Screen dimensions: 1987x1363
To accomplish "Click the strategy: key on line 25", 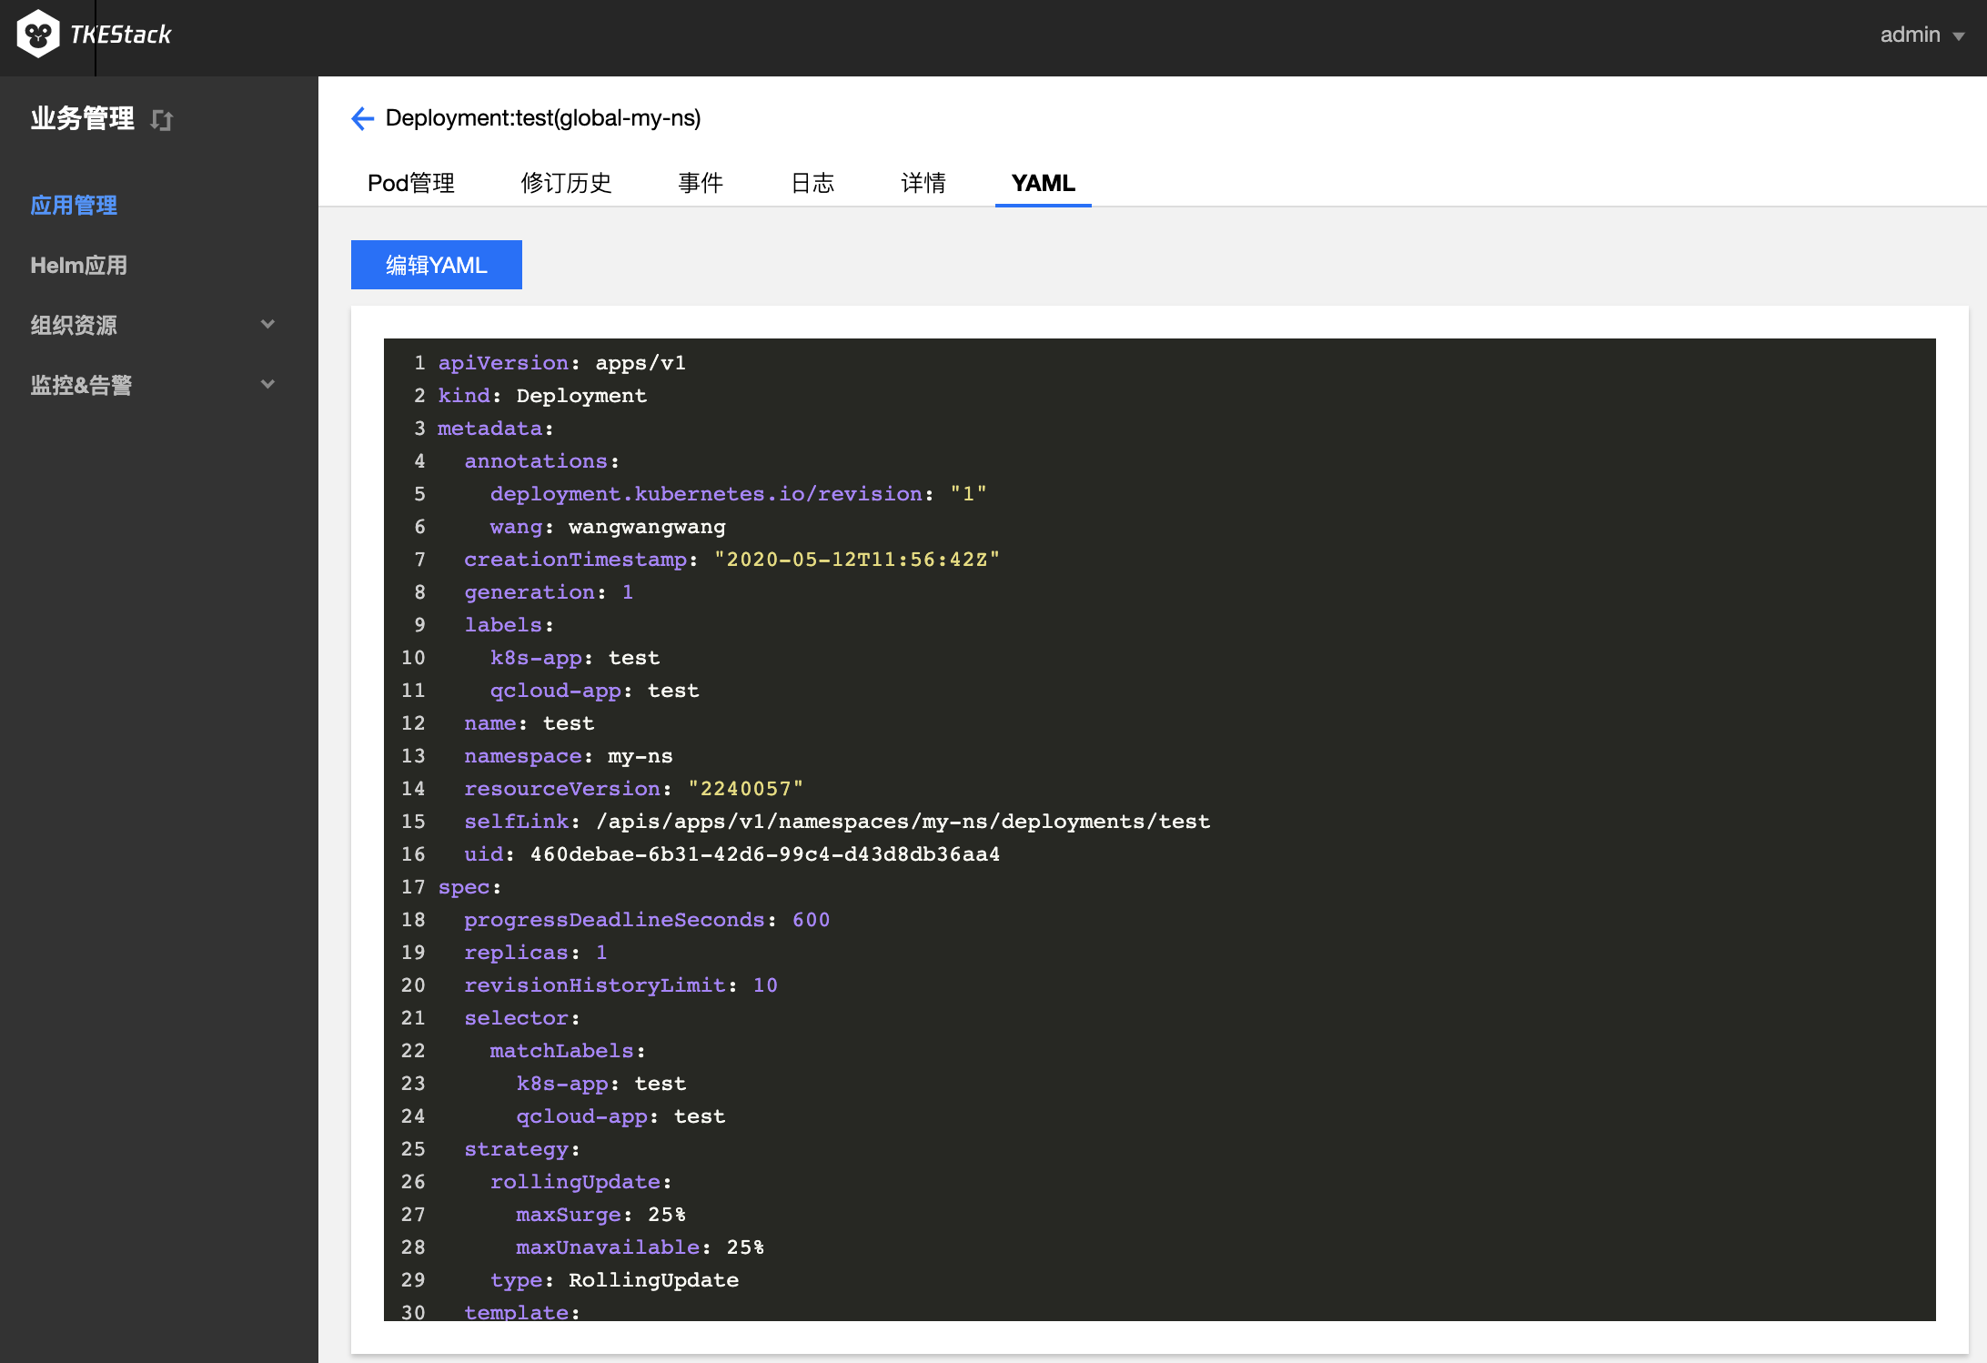I will click(x=522, y=1149).
